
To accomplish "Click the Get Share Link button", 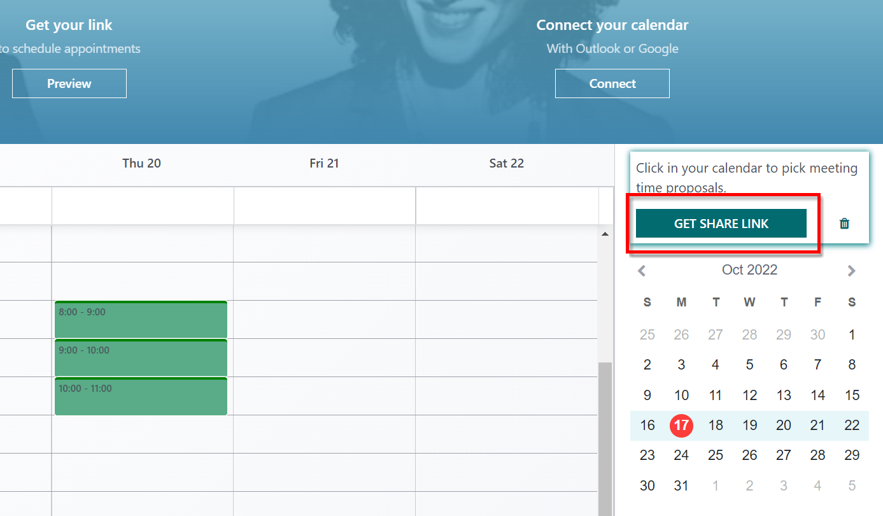I will click(721, 224).
